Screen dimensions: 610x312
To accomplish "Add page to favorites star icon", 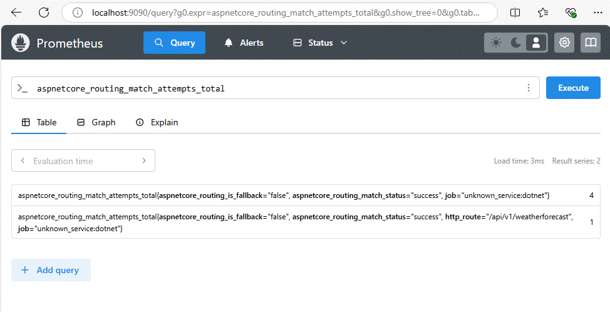I will point(543,13).
